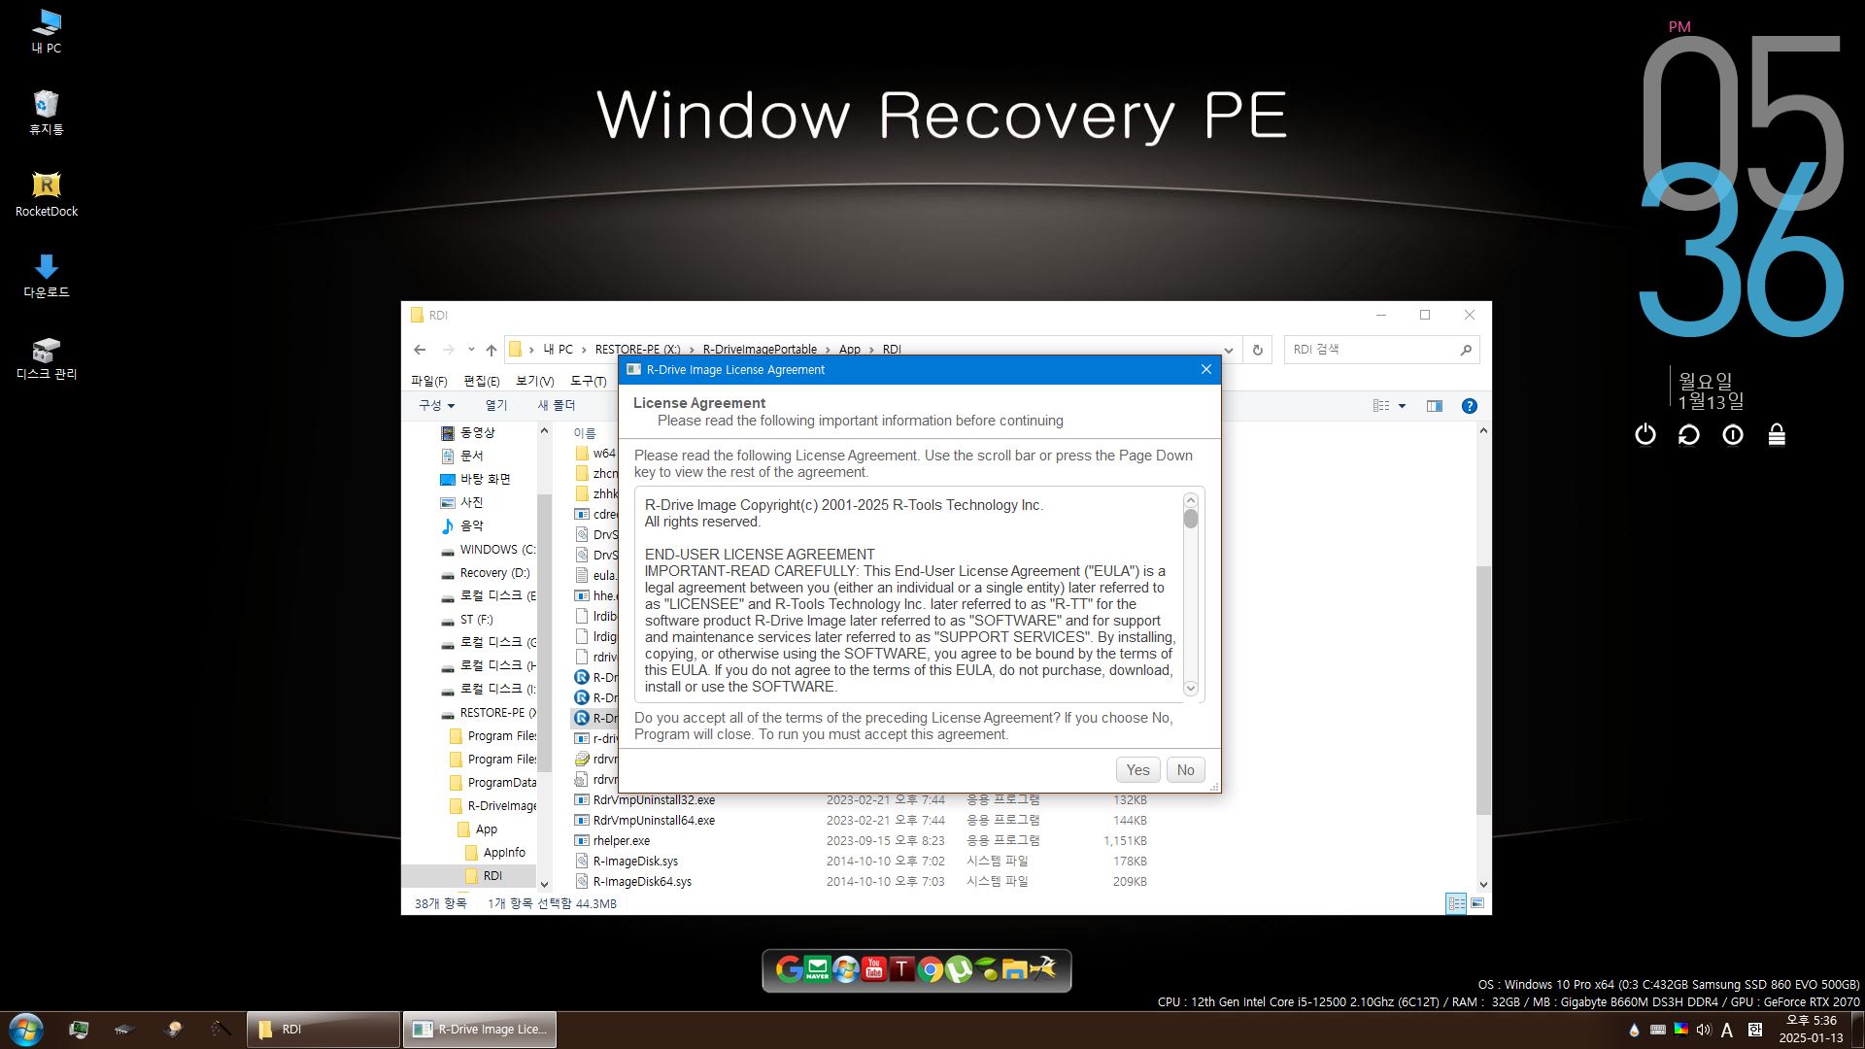Launch the pickaxe tool icon in dock

point(1043,968)
